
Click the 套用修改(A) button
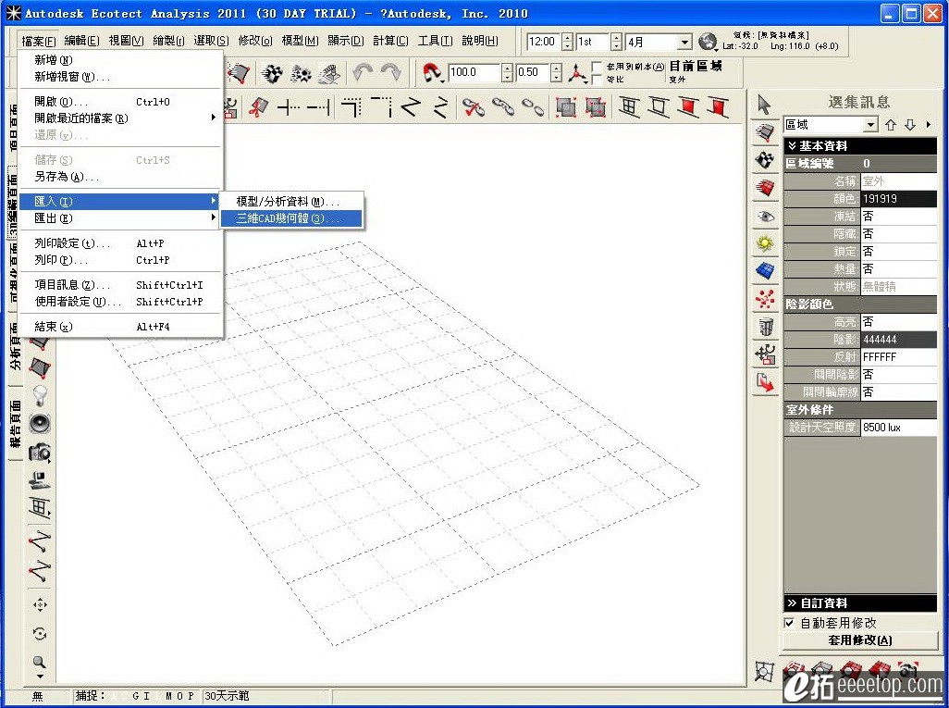click(860, 640)
